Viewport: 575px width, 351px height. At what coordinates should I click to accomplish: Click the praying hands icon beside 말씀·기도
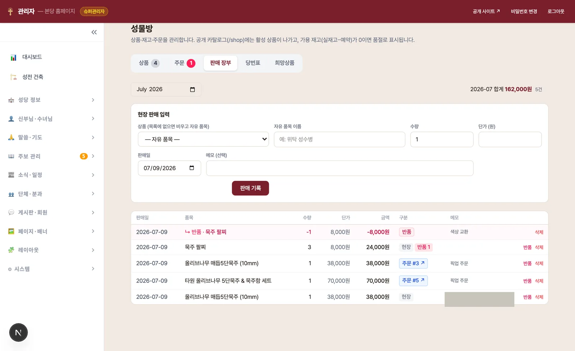coord(11,137)
